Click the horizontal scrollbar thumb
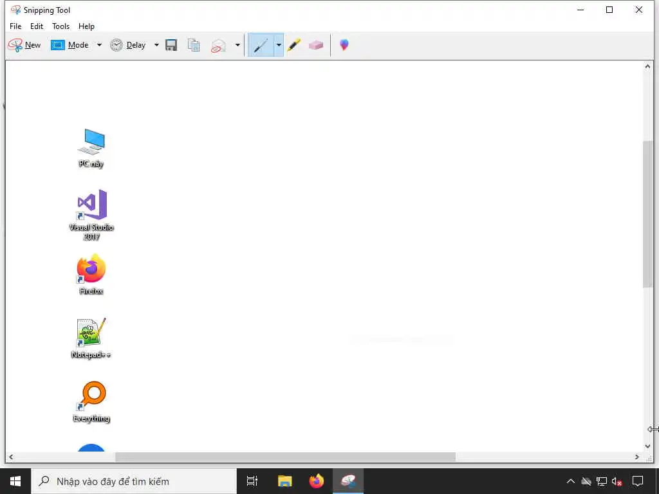Image resolution: width=659 pixels, height=494 pixels. (285, 457)
